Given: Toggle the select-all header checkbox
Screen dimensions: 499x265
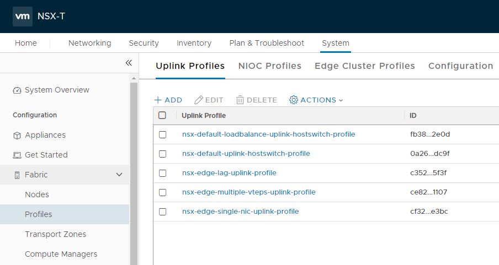Looking at the screenshot, I should [162, 116].
